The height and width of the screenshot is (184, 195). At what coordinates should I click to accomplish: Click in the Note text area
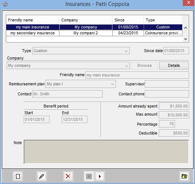click(x=106, y=152)
